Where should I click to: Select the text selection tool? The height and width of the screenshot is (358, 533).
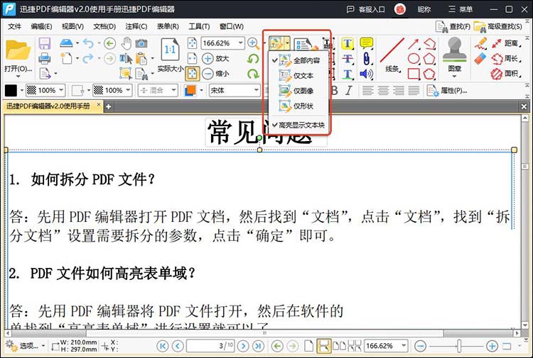[126, 59]
